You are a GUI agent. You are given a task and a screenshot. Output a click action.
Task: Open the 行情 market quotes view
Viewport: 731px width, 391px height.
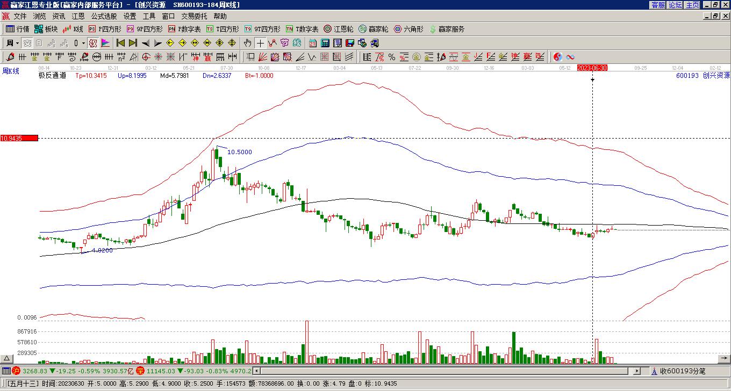(17, 29)
